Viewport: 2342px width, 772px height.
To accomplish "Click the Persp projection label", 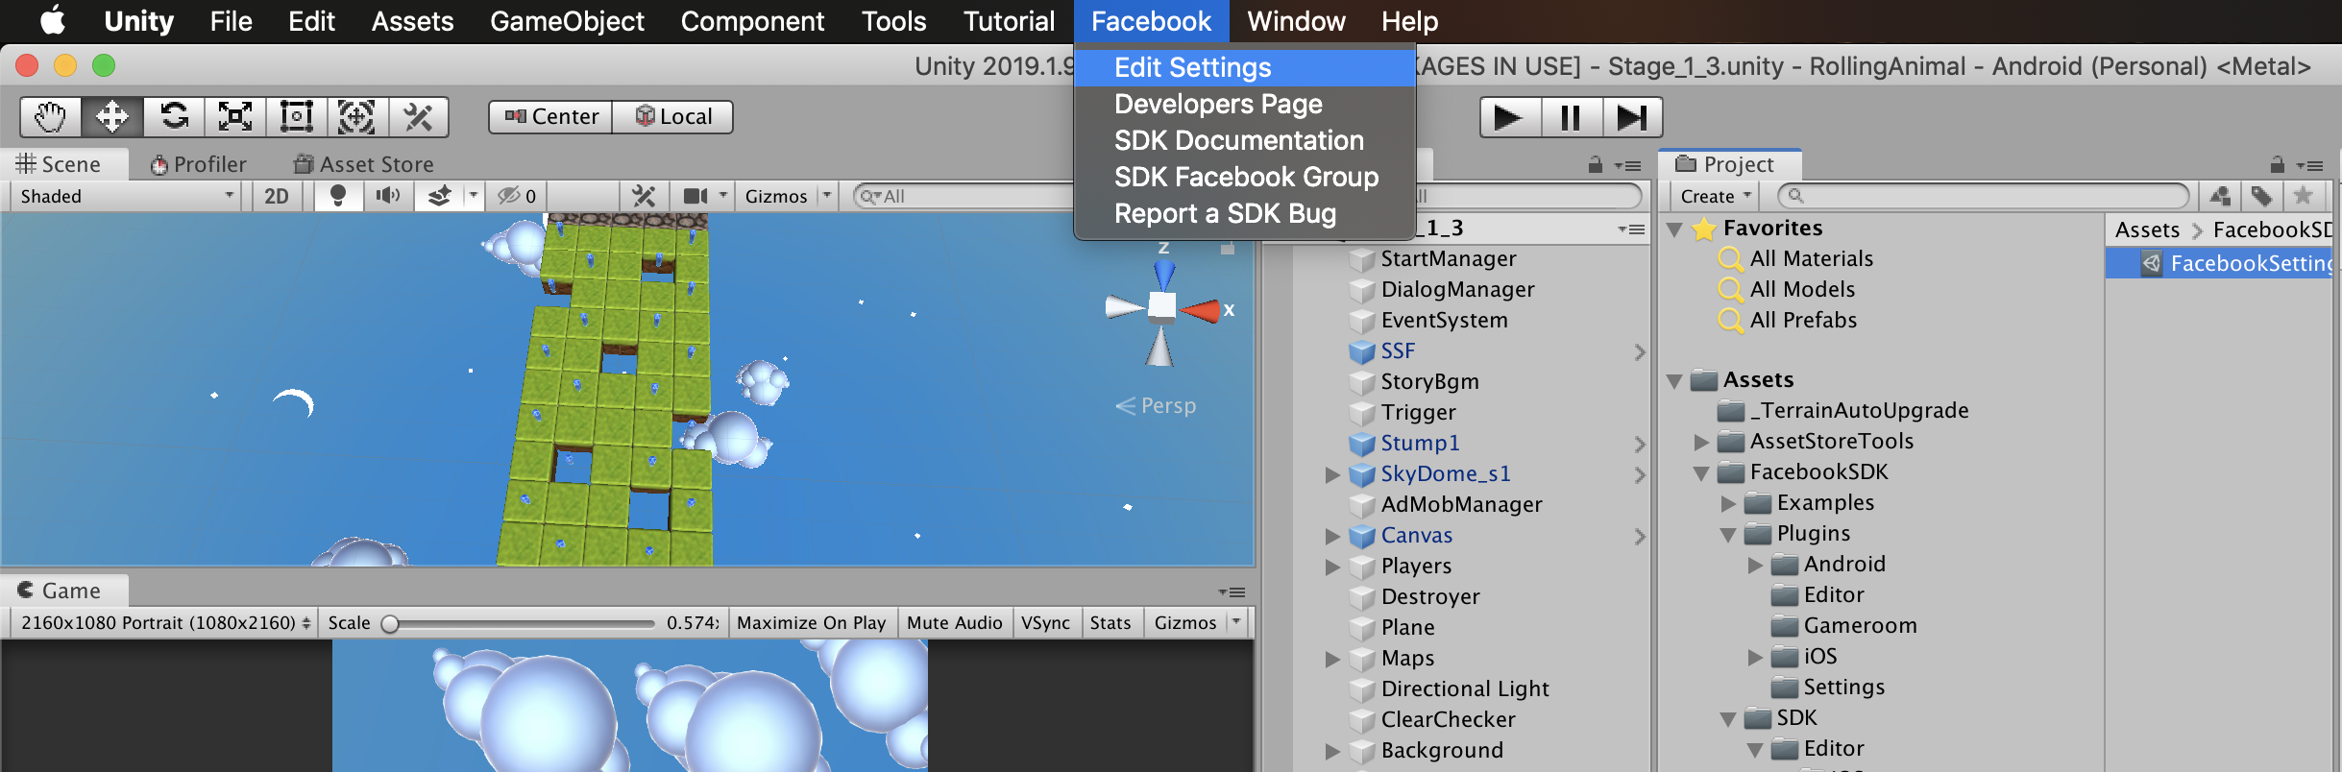I will (x=1157, y=406).
